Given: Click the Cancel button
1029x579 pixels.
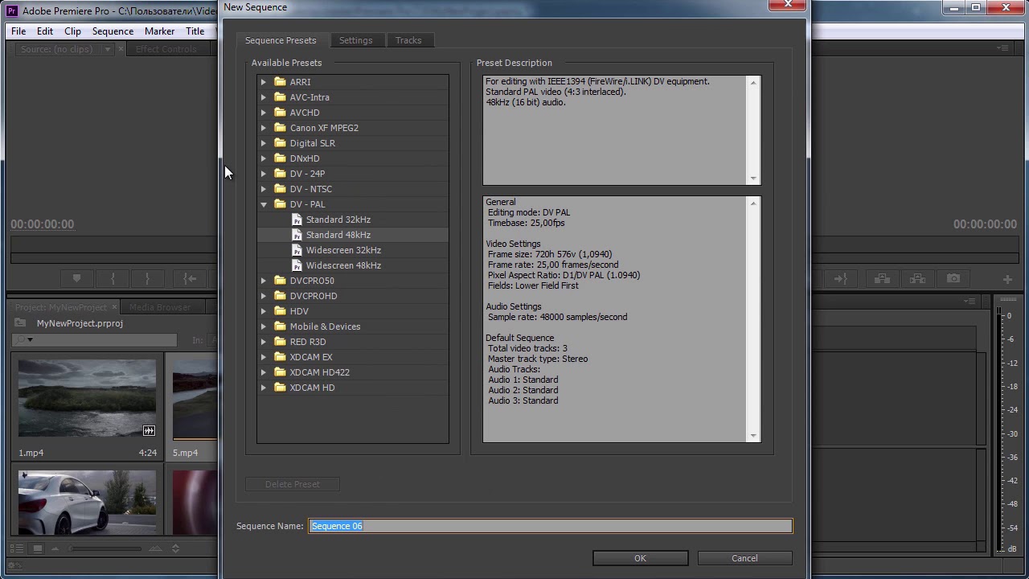Looking at the screenshot, I should click(x=744, y=558).
